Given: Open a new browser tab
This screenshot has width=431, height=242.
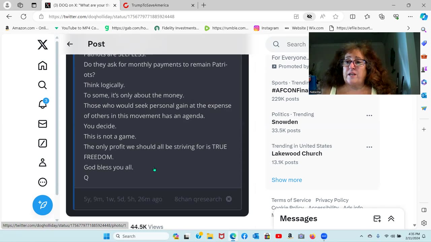Looking at the screenshot, I should point(204,5).
